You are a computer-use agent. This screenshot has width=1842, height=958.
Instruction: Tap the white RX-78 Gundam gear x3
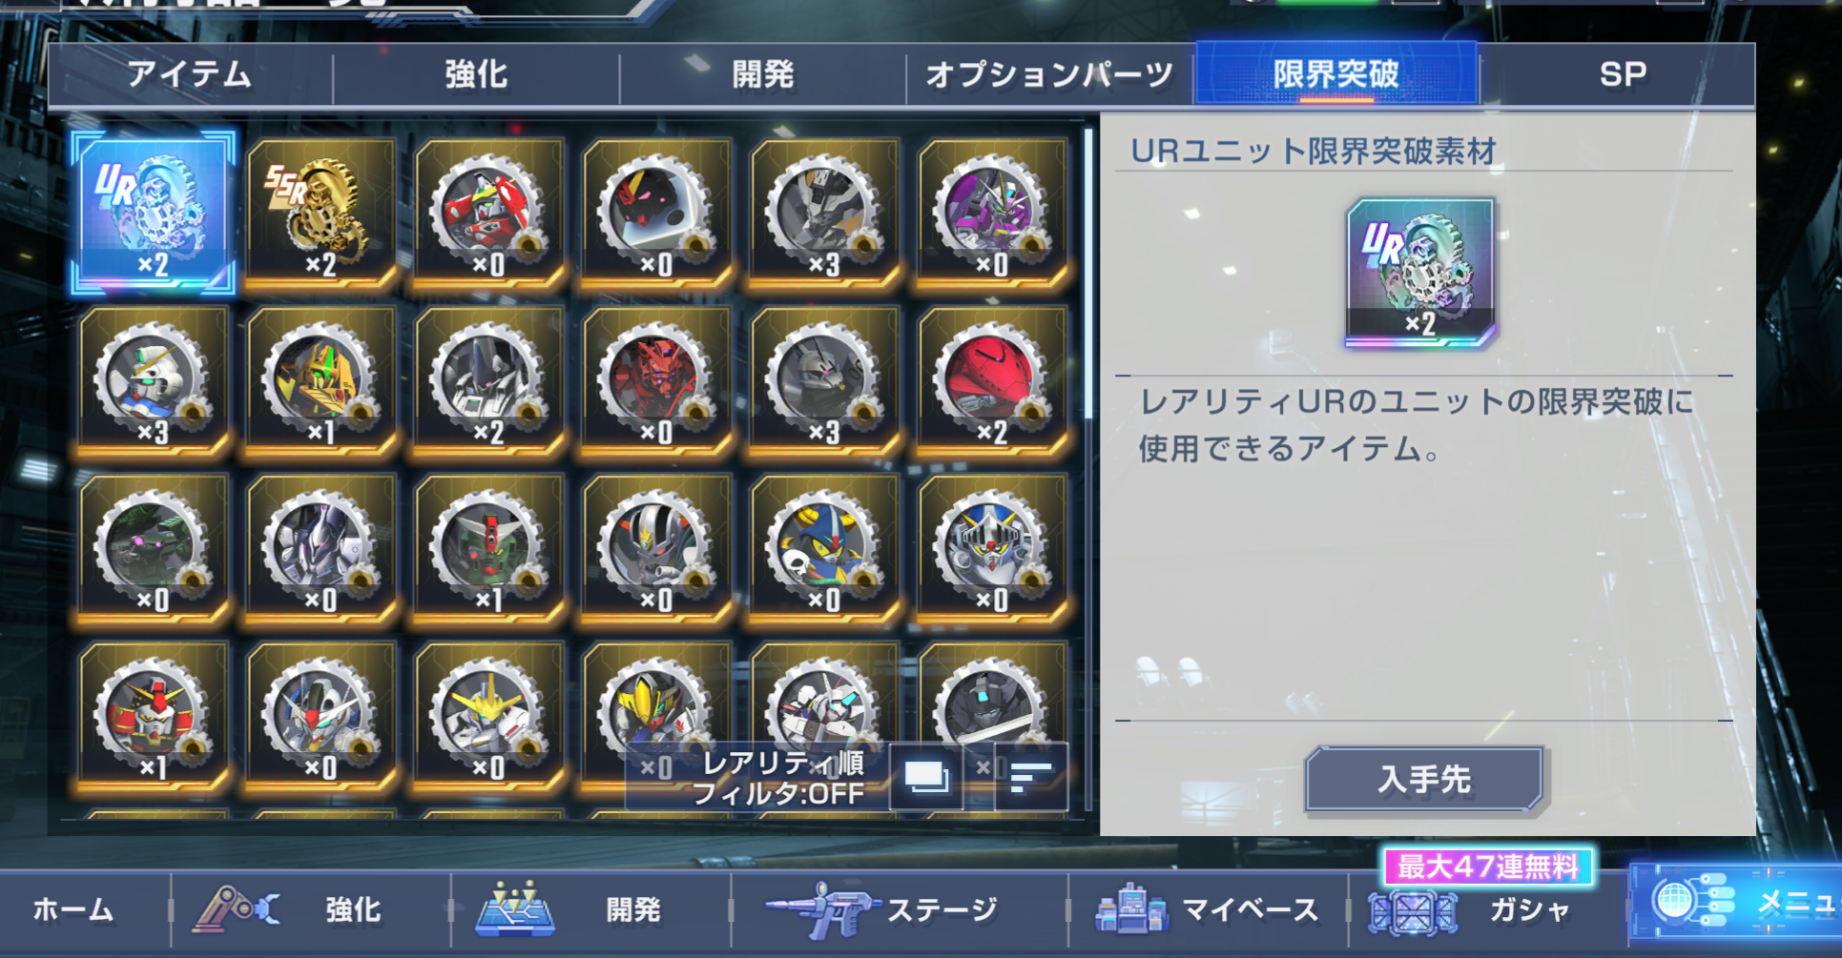(x=153, y=379)
